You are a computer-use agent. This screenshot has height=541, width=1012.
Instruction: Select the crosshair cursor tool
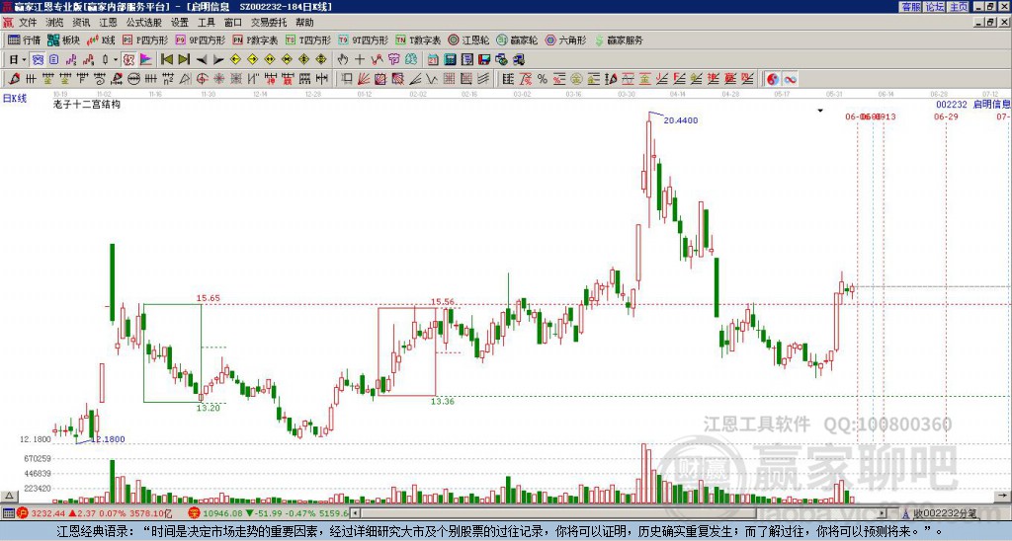pyautogui.click(x=360, y=59)
